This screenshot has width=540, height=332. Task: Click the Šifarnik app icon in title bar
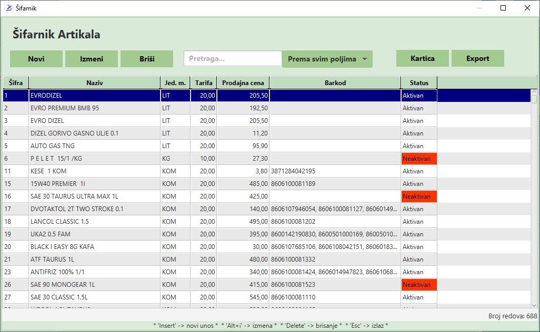tap(8, 8)
